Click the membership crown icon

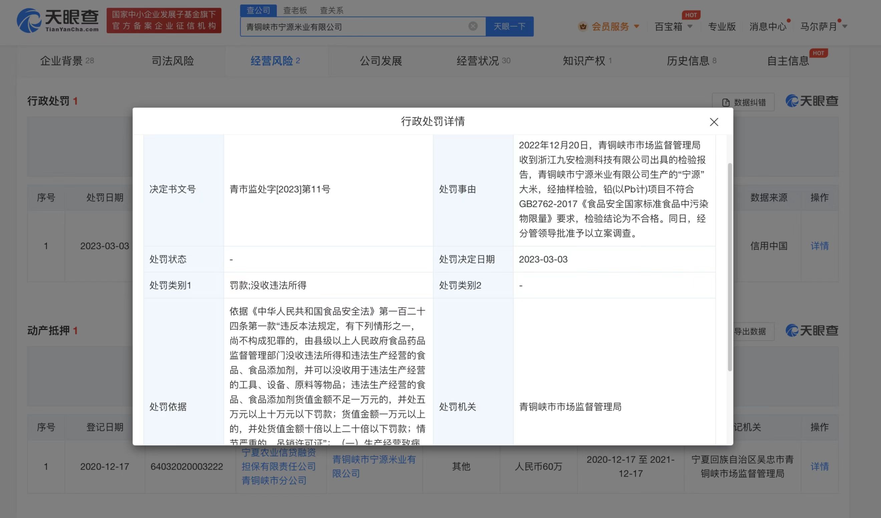click(x=582, y=26)
